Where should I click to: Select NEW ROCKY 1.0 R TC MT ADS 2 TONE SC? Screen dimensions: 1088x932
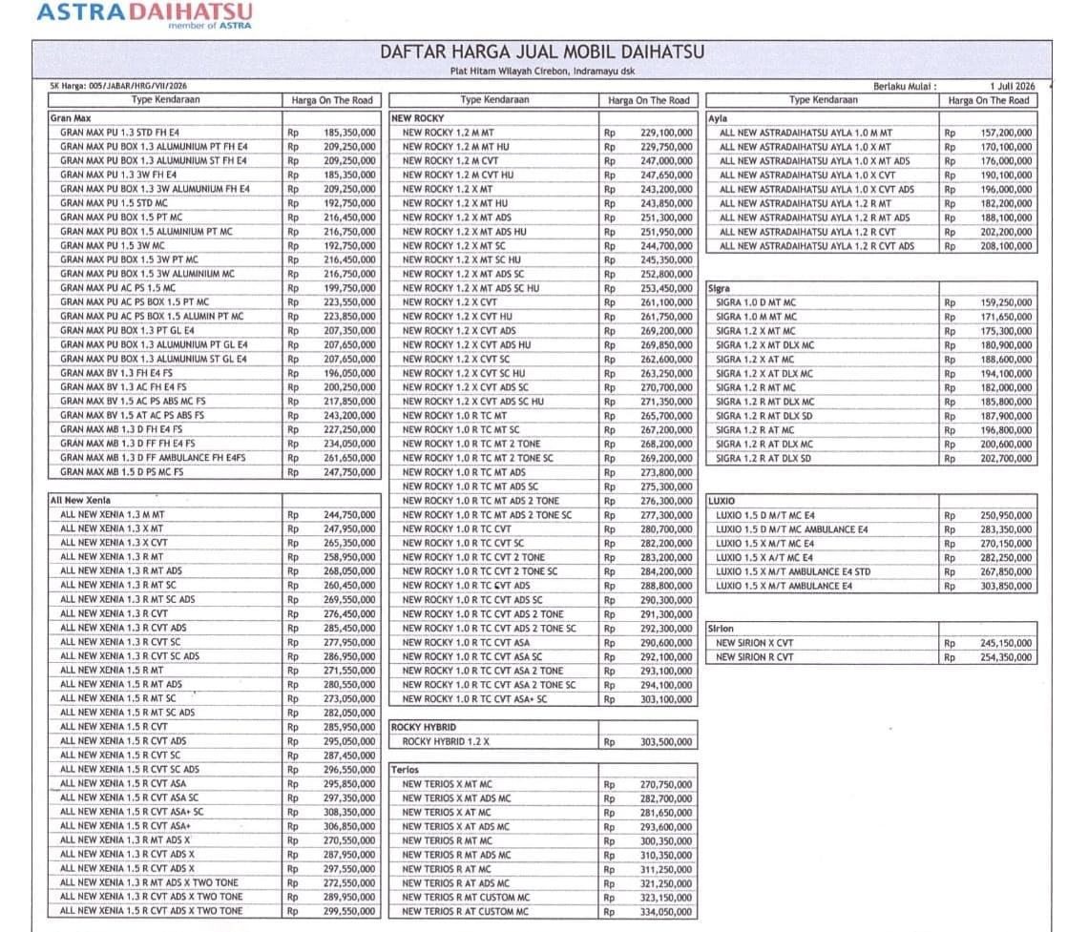543,514
